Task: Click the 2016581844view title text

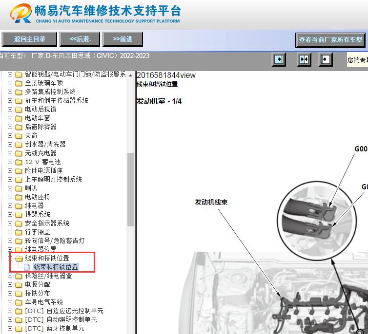Action: coord(166,75)
